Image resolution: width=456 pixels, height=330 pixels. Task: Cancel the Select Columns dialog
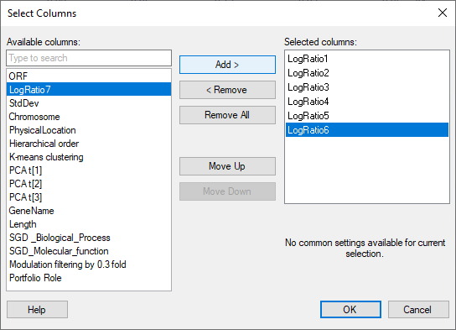(x=418, y=309)
